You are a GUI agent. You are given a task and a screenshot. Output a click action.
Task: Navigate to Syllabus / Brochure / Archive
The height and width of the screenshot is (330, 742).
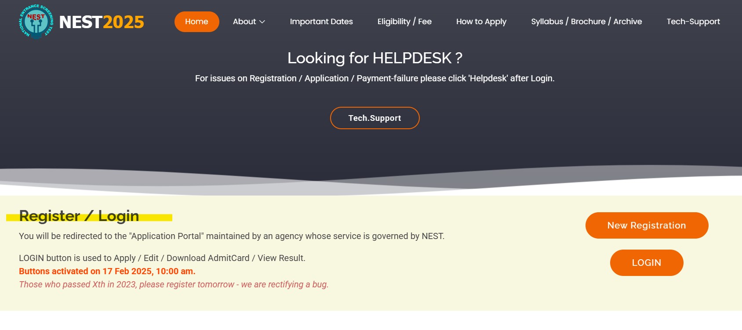pos(586,22)
